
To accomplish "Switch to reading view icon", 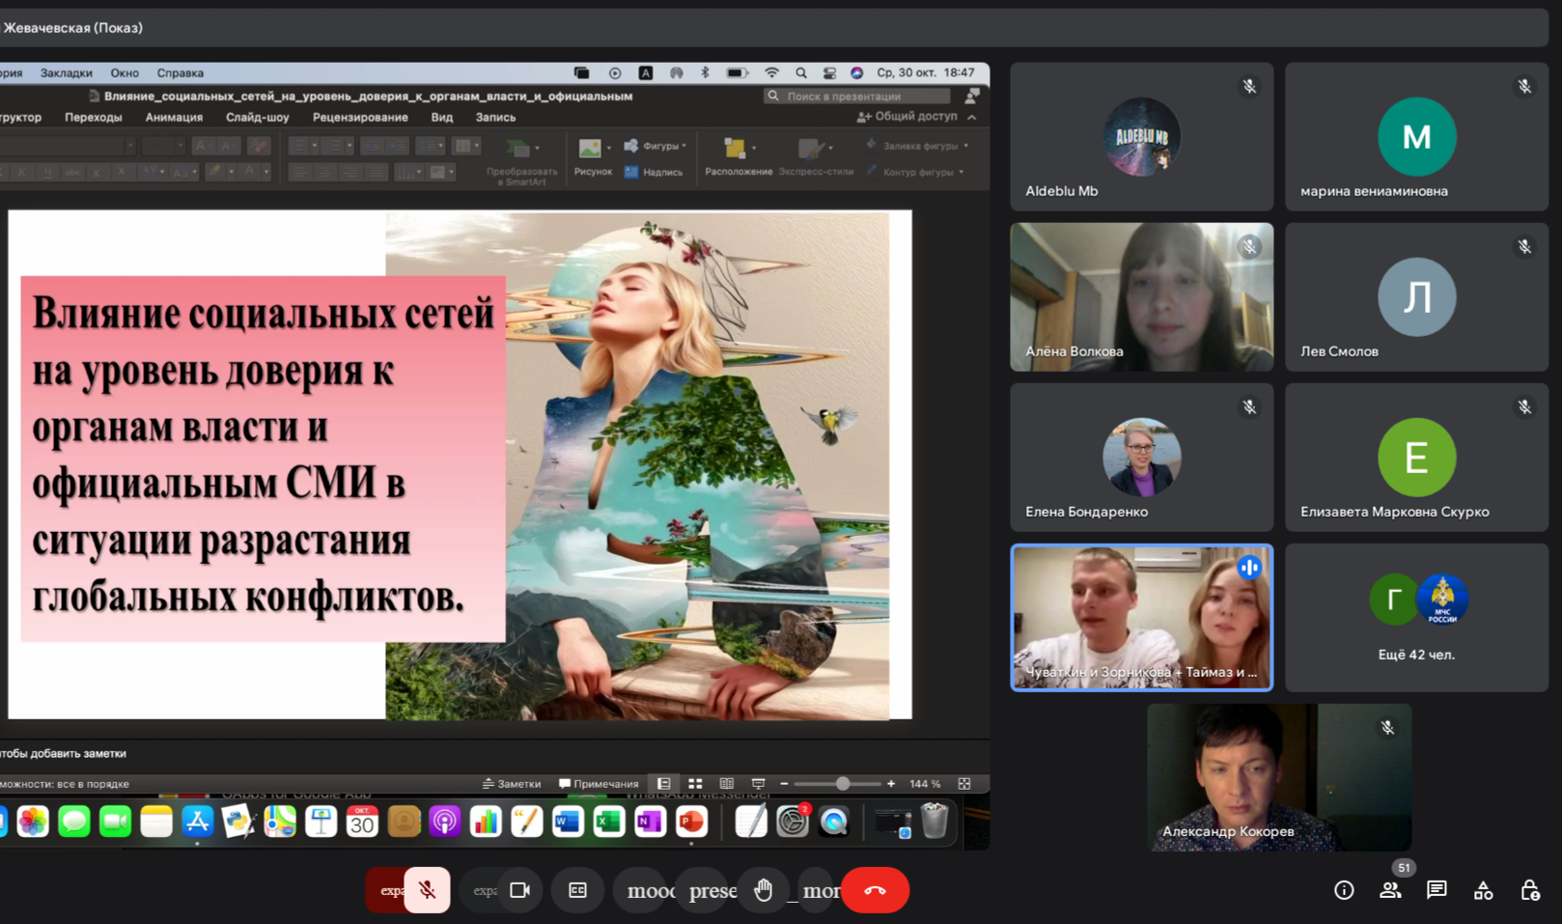I will [x=727, y=784].
